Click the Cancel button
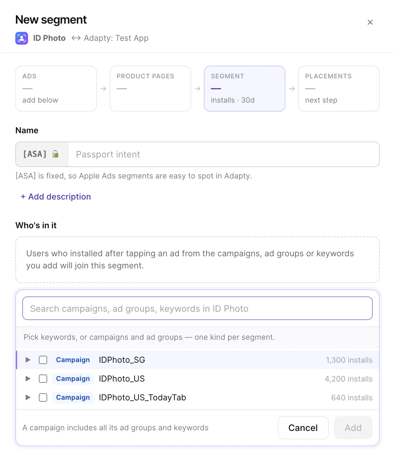The width and height of the screenshot is (395, 459). 303,428
